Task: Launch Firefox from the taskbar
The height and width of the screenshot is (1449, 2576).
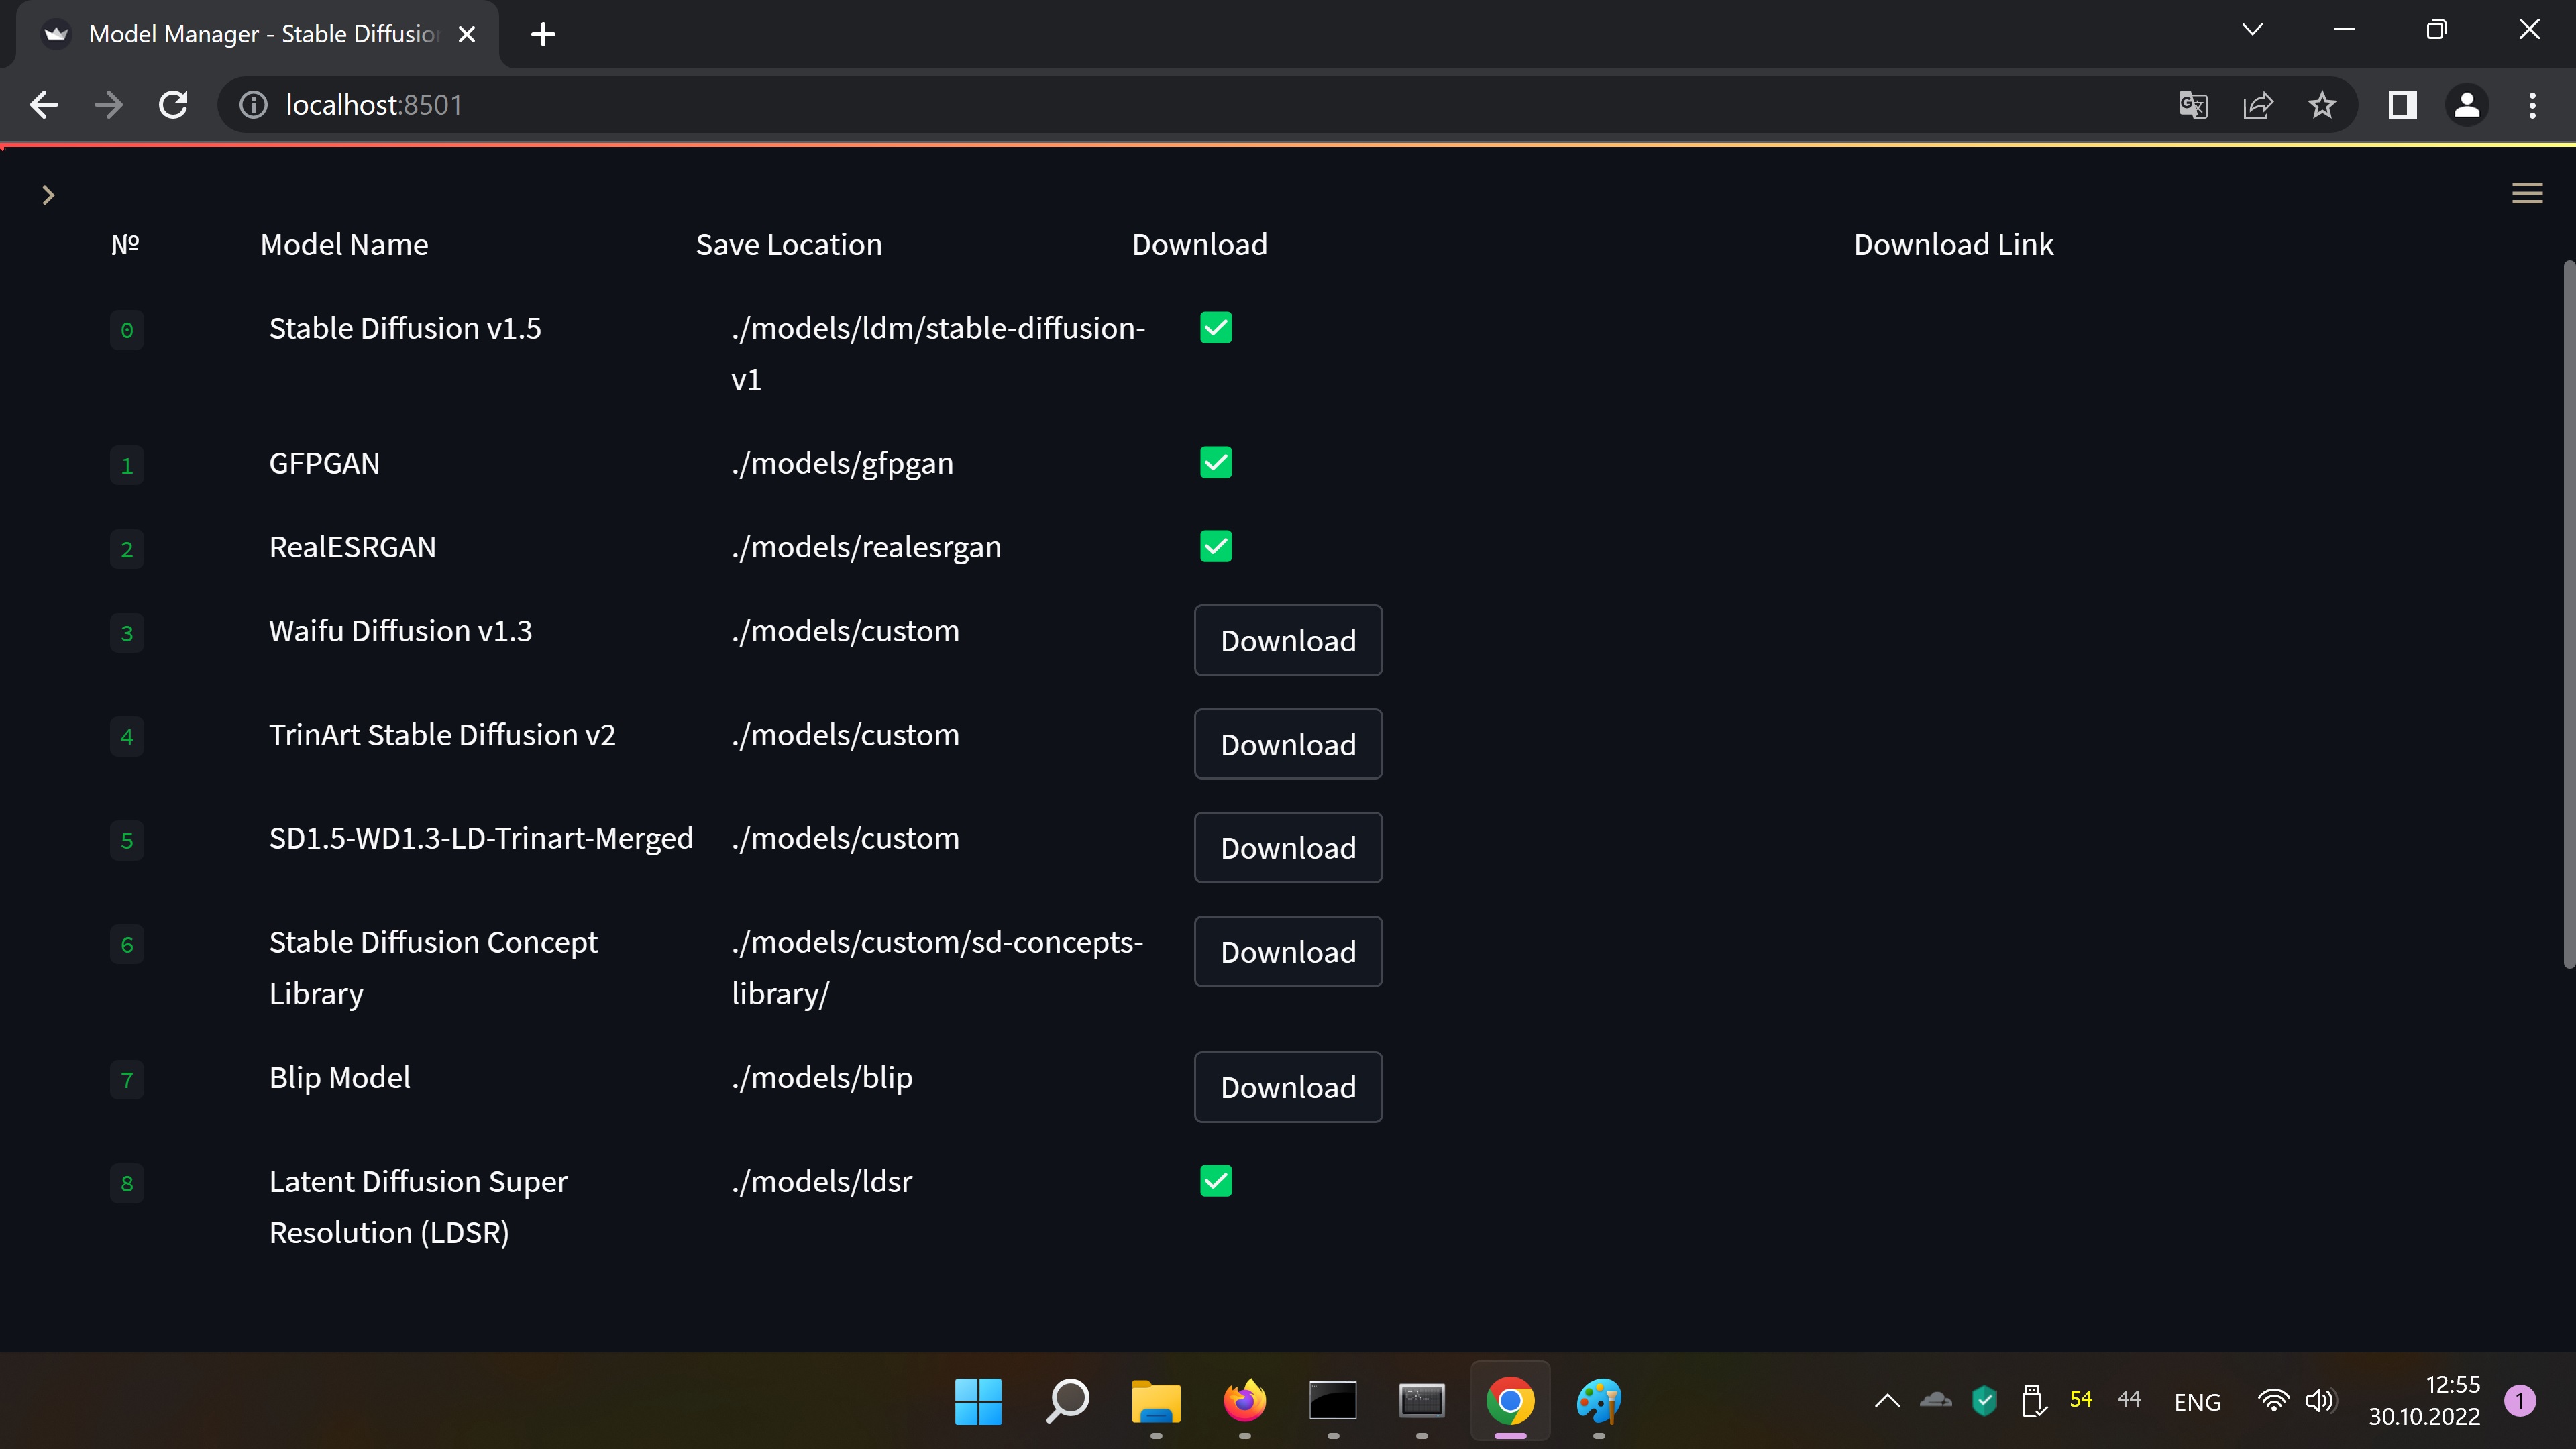Action: pyautogui.click(x=1243, y=1401)
